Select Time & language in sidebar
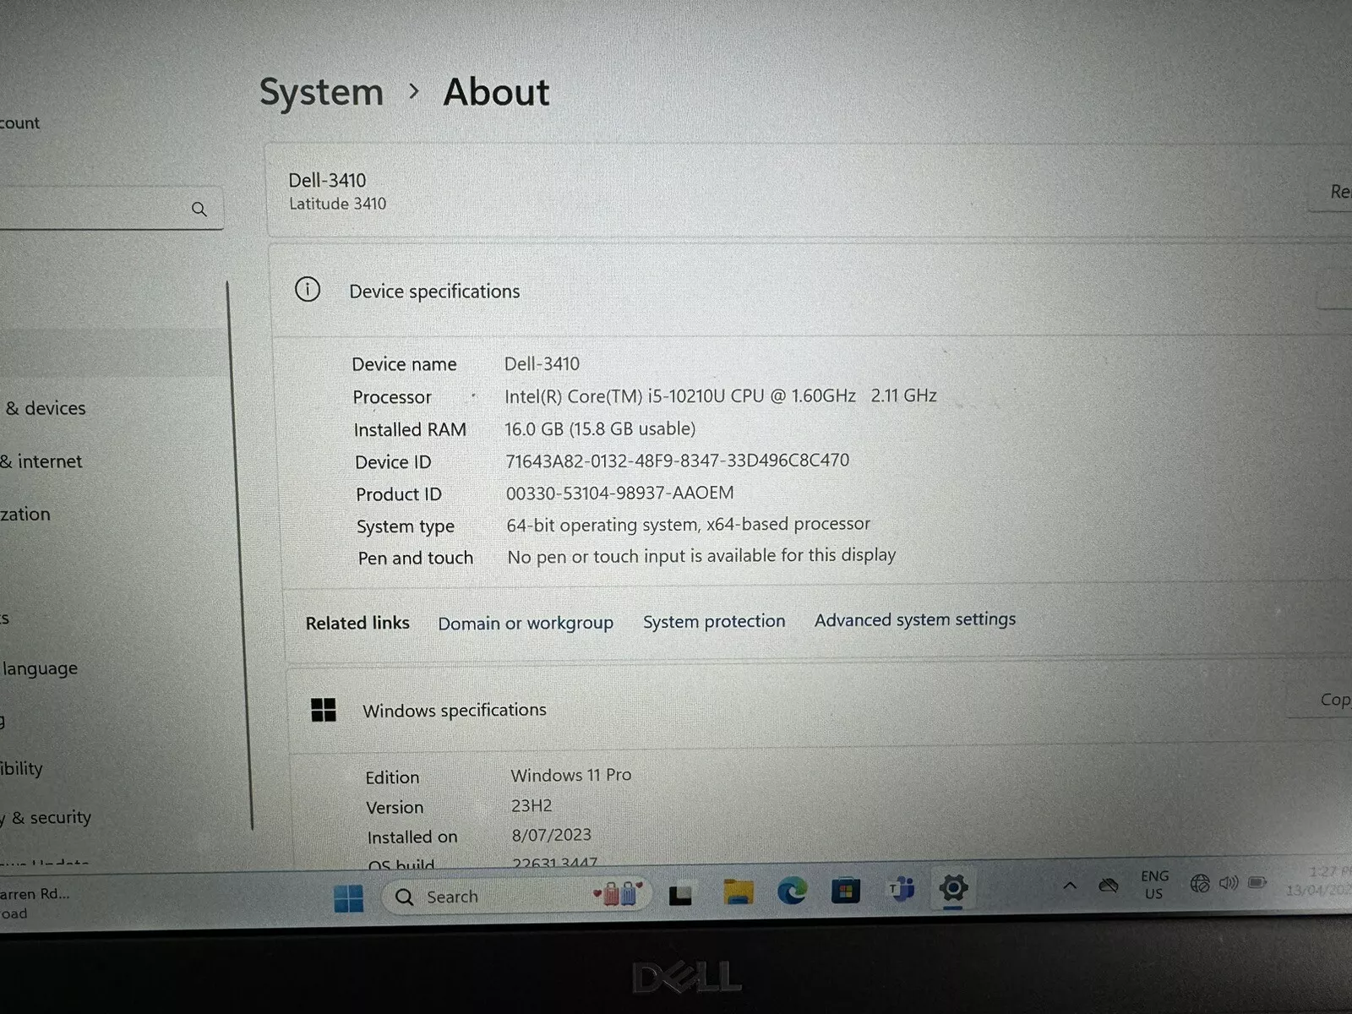1352x1014 pixels. point(39,668)
